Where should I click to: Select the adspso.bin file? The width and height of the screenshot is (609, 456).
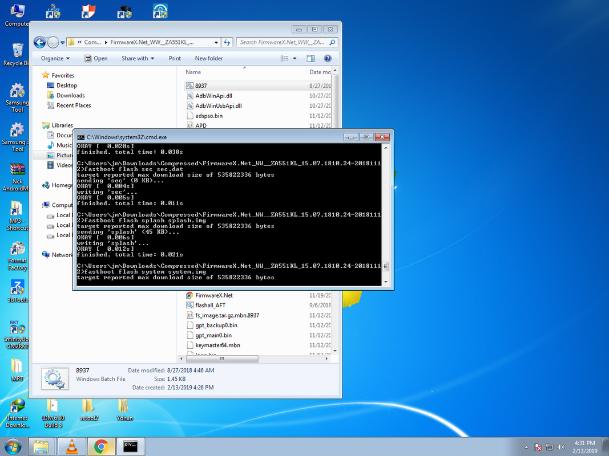pos(258,116)
